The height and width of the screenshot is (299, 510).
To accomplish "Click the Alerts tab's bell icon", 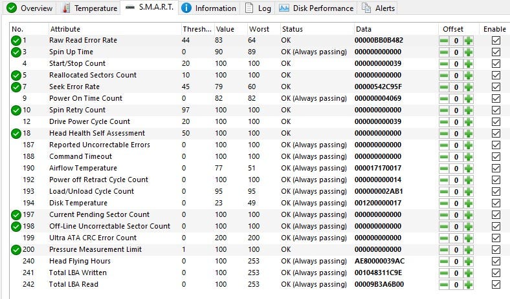I will point(366,8).
